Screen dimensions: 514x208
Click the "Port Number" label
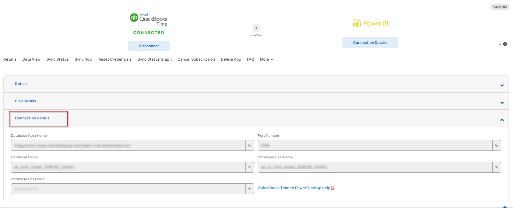(269, 136)
